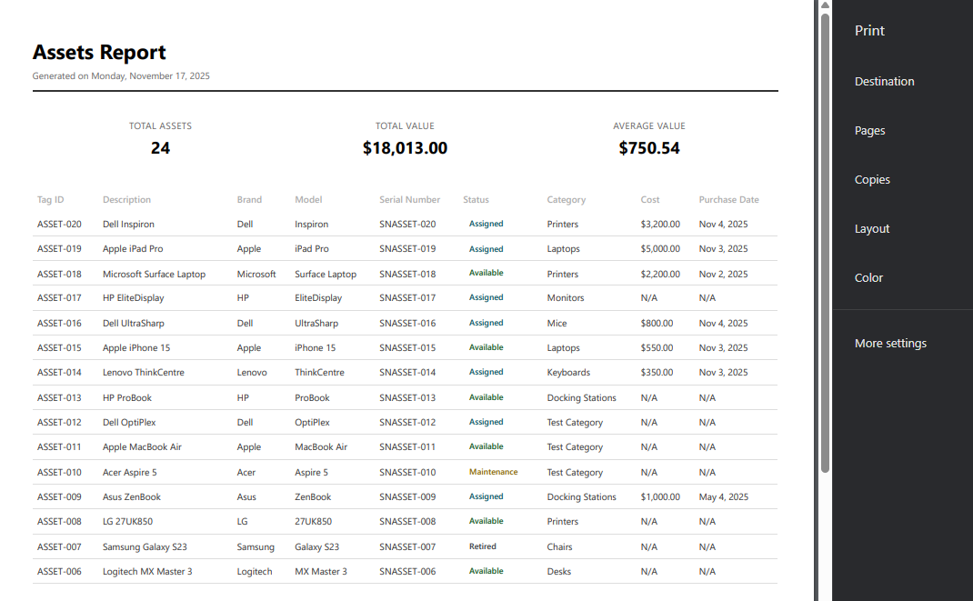The image size is (973, 601).
Task: Click the Copies setting field
Action: (872, 179)
